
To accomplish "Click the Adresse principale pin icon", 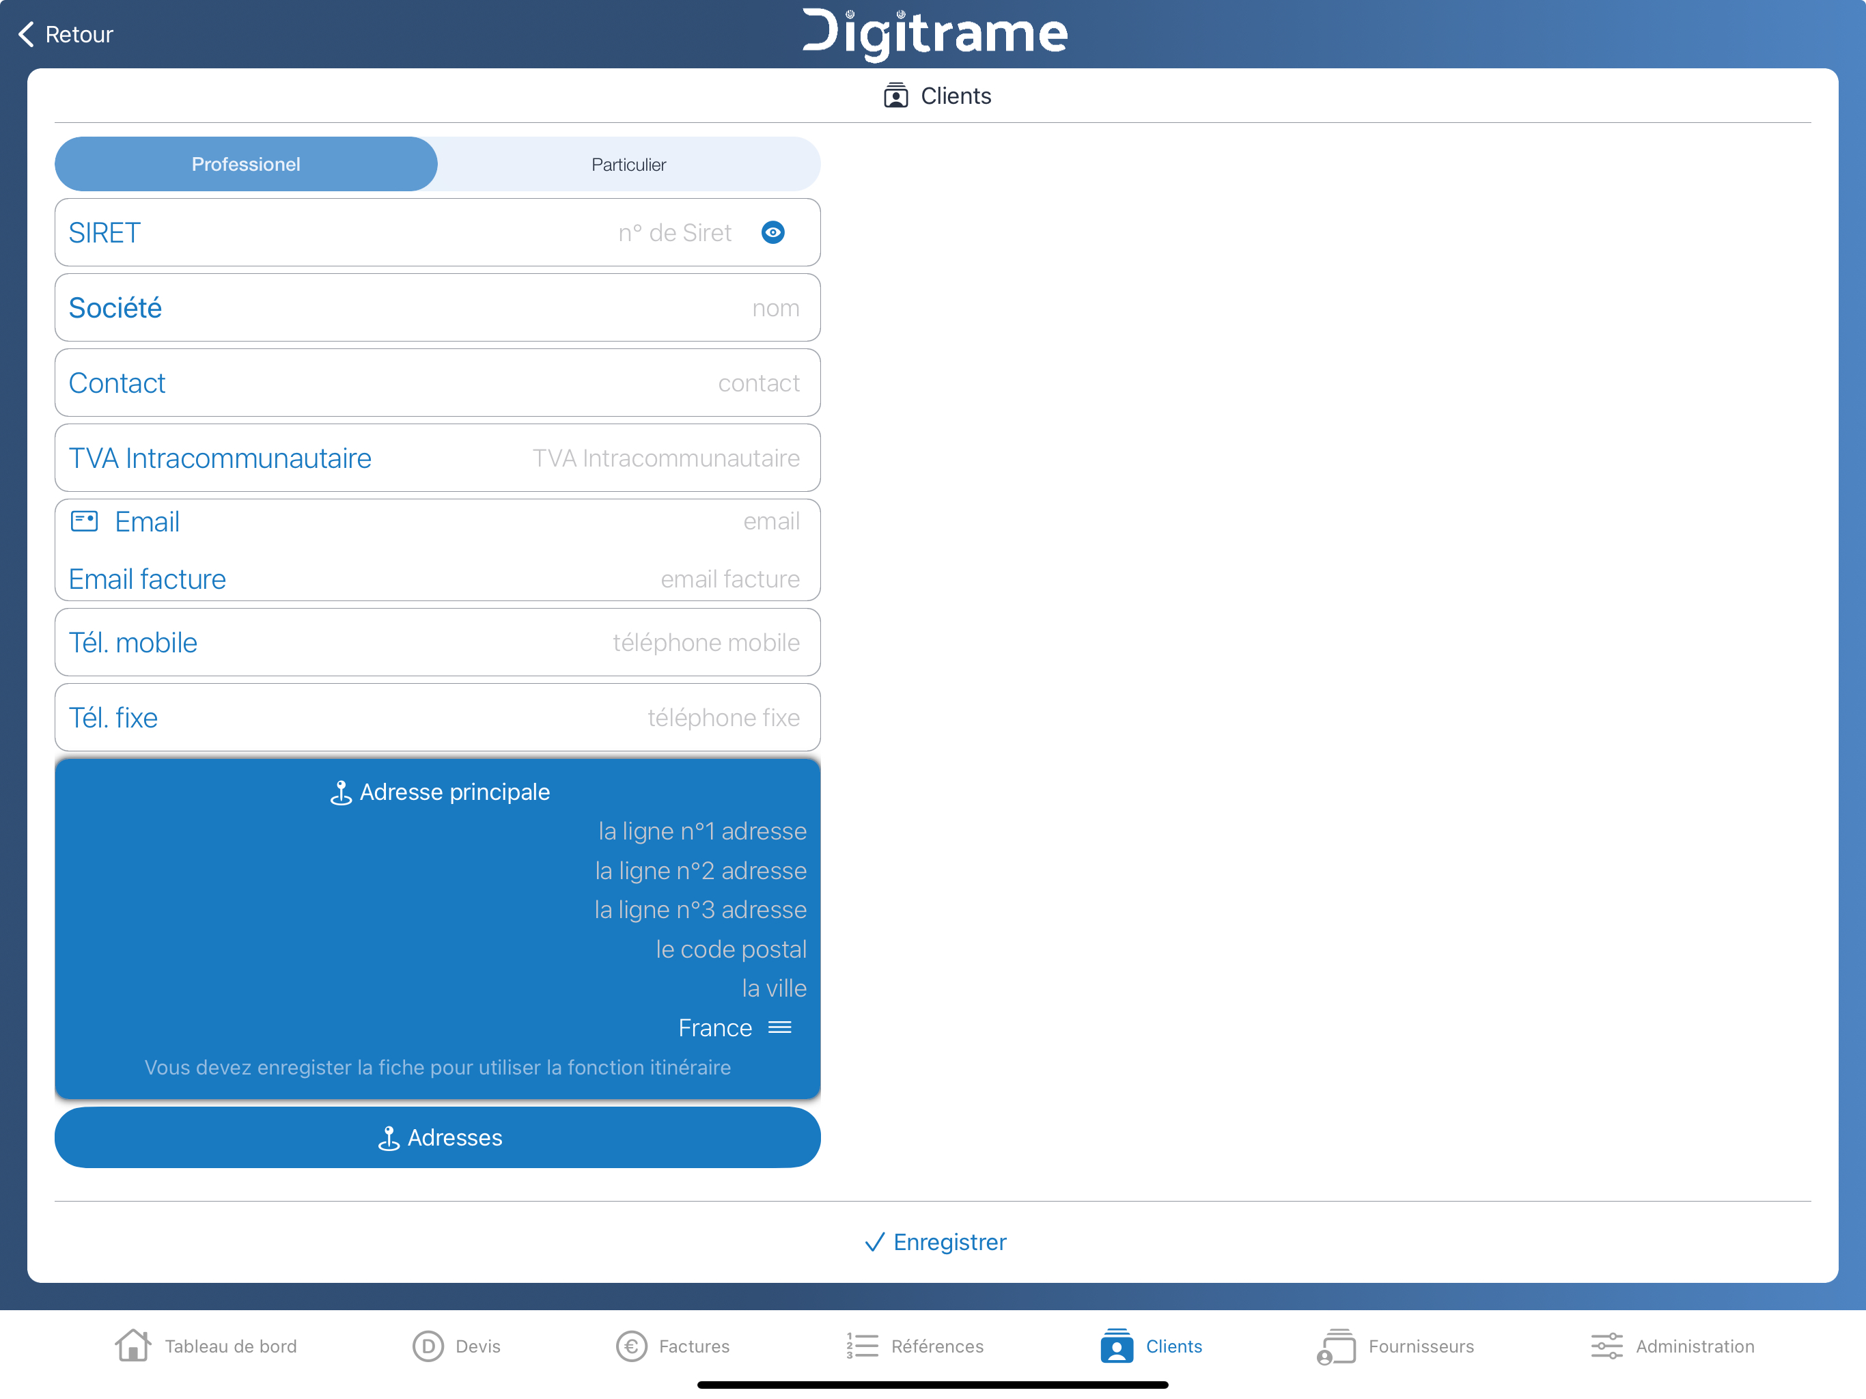I will point(341,792).
